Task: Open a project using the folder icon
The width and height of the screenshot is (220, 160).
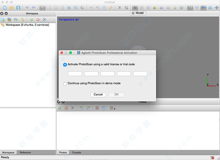Action: coord(12,8)
